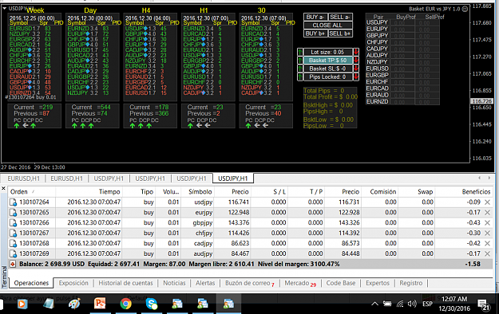The width and height of the screenshot is (499, 314).
Task: Click the order icon of audjpy trade row
Action: (13, 253)
